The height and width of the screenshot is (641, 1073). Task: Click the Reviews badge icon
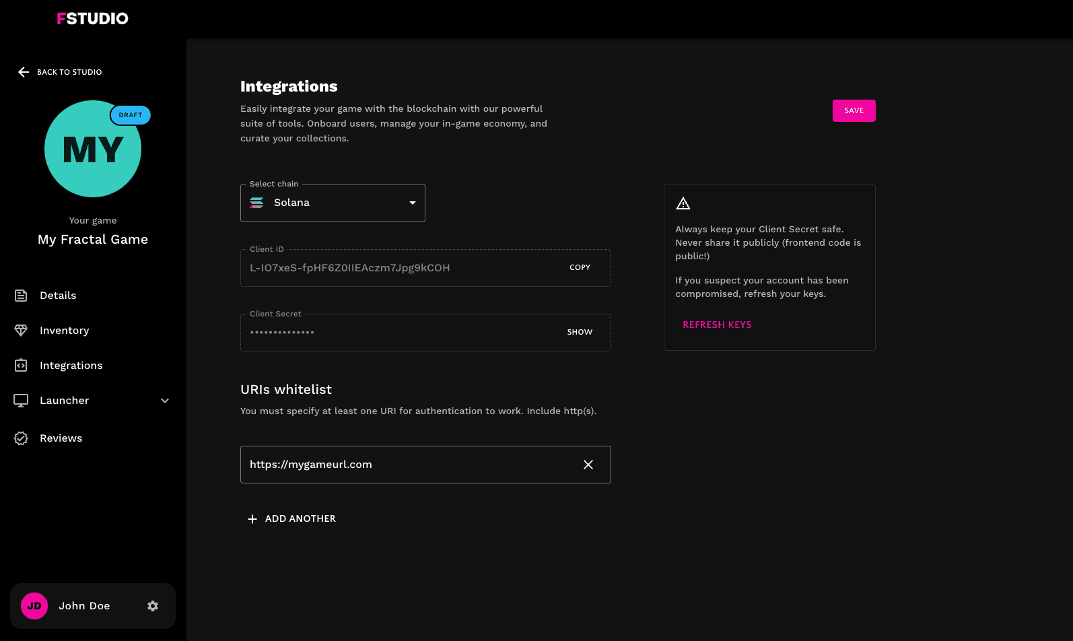[x=21, y=438]
